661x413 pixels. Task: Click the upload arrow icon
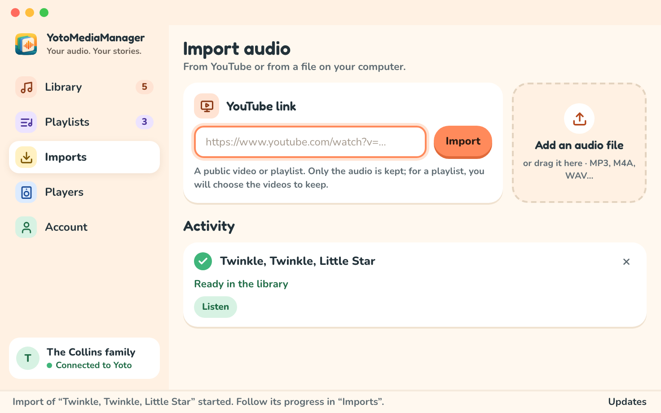click(x=579, y=119)
